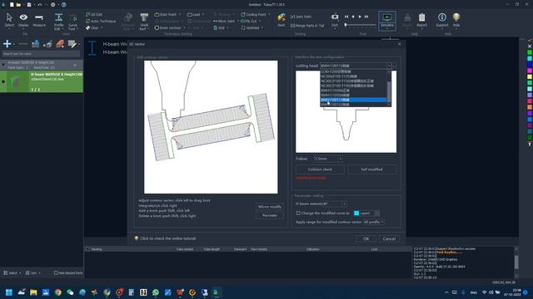The height and width of the screenshot is (299, 533).
Task: Toggle Auto Technique option
Action: [101, 21]
